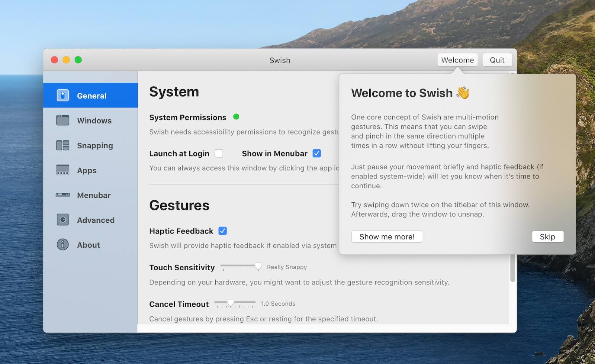Show the About tab label
The width and height of the screenshot is (595, 364).
[x=89, y=245]
